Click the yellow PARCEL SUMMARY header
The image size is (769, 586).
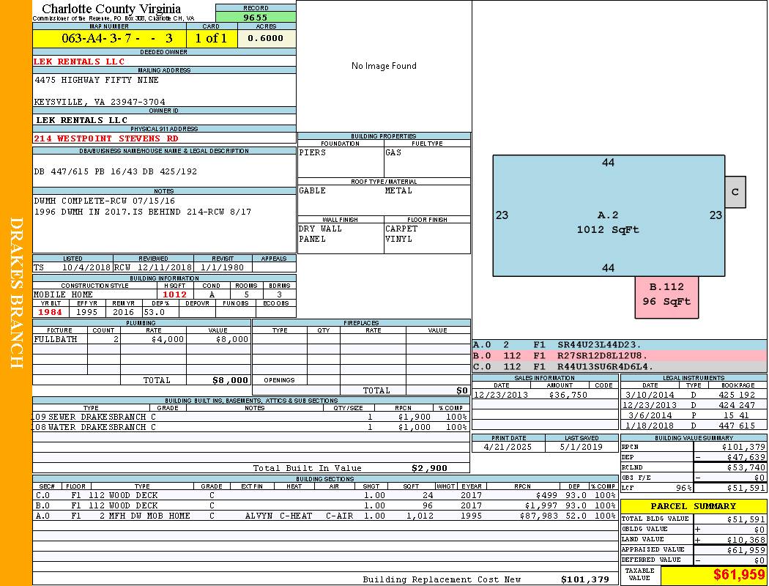[x=694, y=506]
